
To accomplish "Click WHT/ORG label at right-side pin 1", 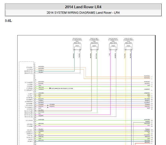I will pyautogui.click(x=147, y=76).
